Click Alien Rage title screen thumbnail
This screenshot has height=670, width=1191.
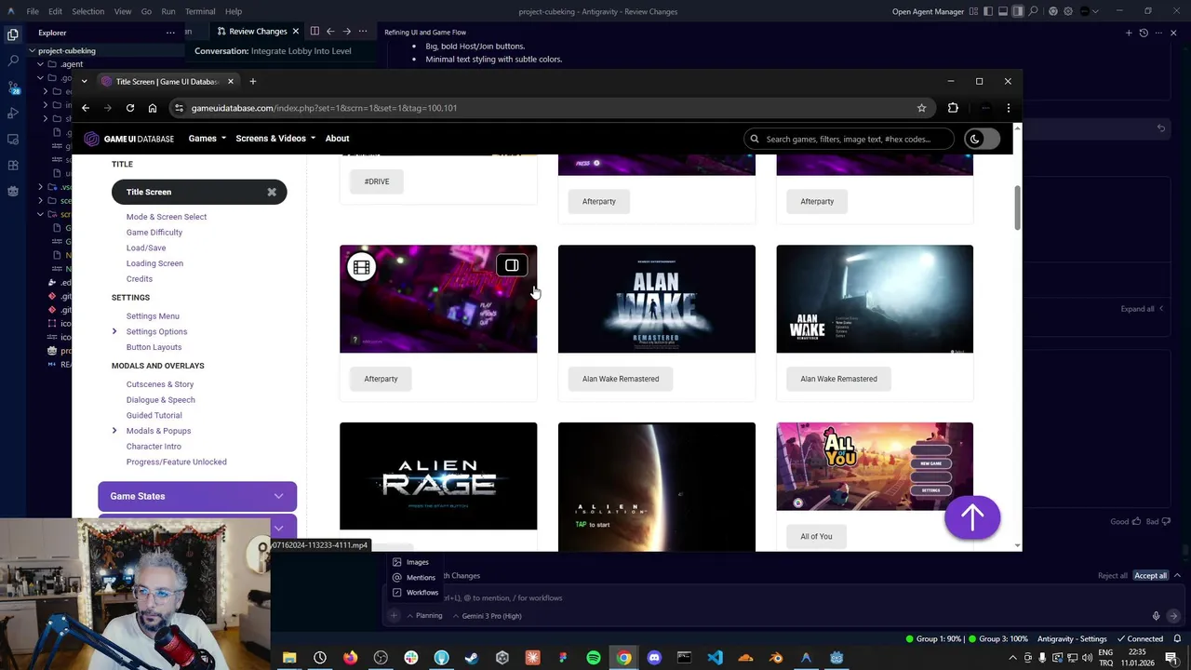pos(438,476)
